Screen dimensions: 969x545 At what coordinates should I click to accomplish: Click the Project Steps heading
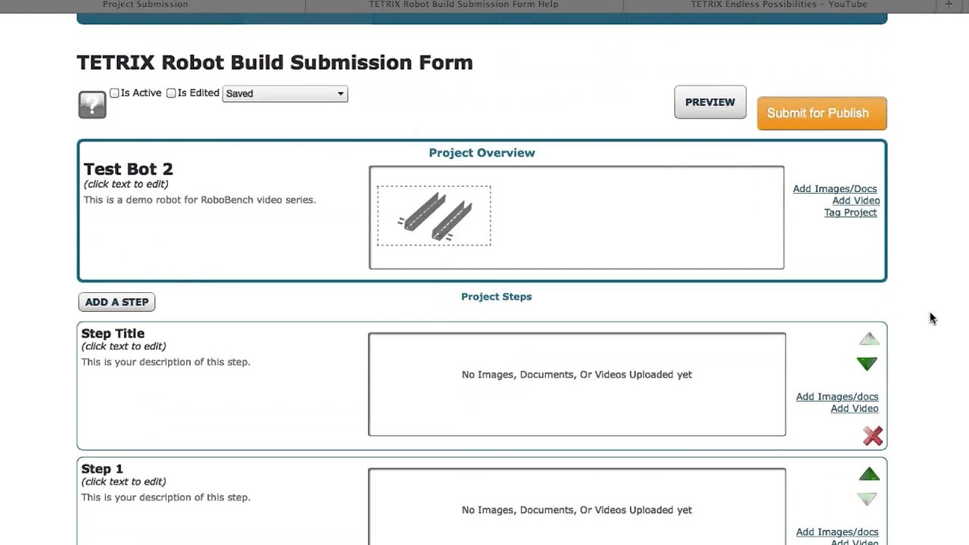point(497,297)
